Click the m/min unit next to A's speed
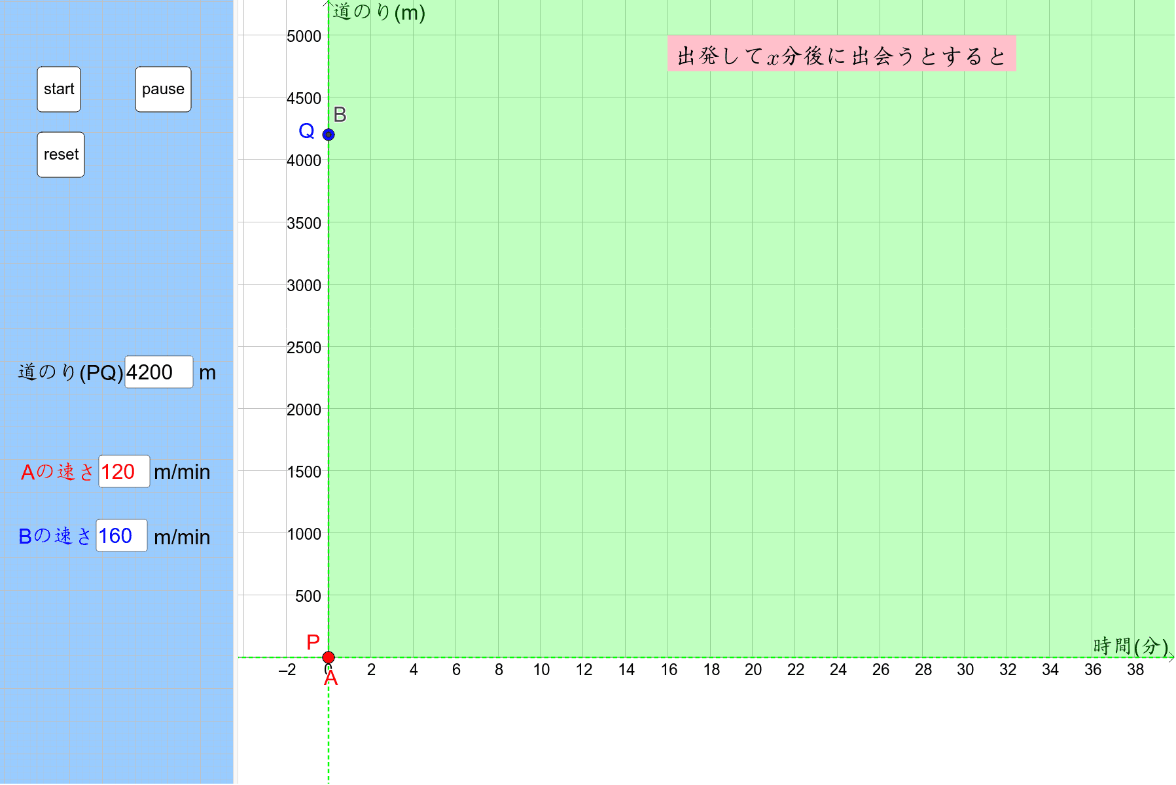The height and width of the screenshot is (785, 1176). click(x=182, y=472)
